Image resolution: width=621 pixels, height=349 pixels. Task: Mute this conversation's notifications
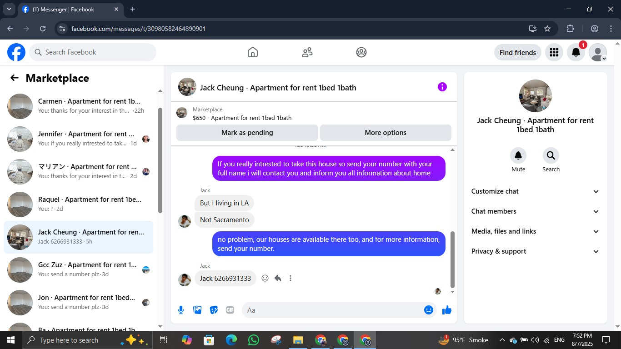click(x=518, y=156)
